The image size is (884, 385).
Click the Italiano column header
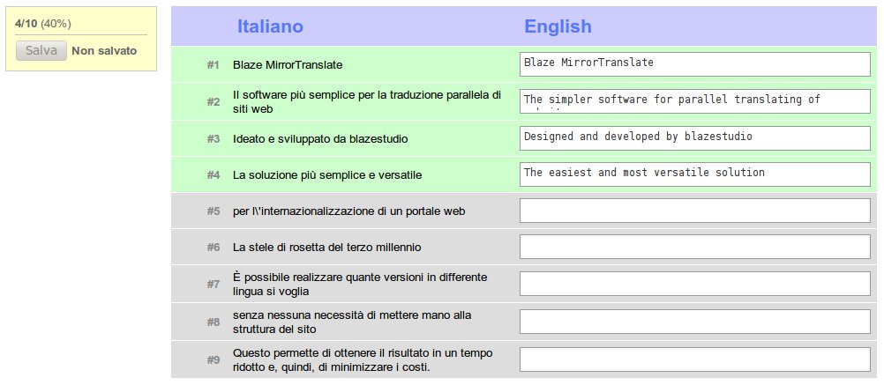point(270,26)
